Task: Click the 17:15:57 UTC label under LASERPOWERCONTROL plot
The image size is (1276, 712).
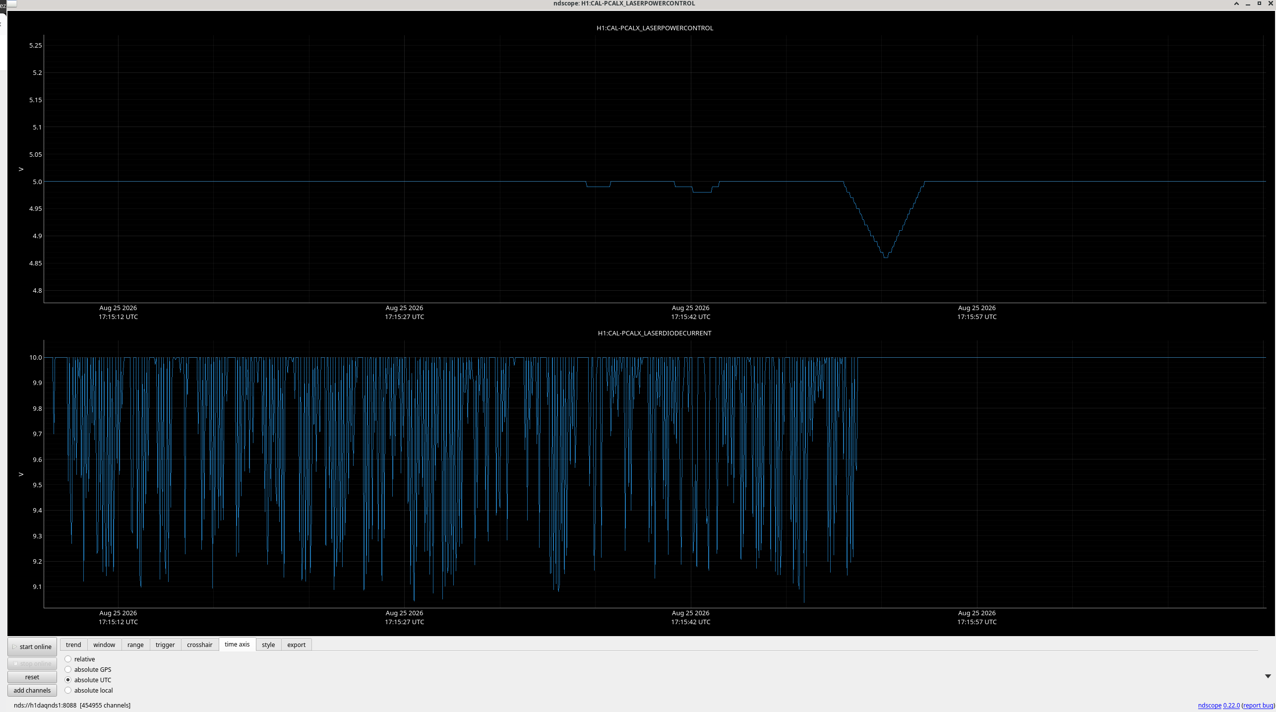Action: pyautogui.click(x=977, y=317)
